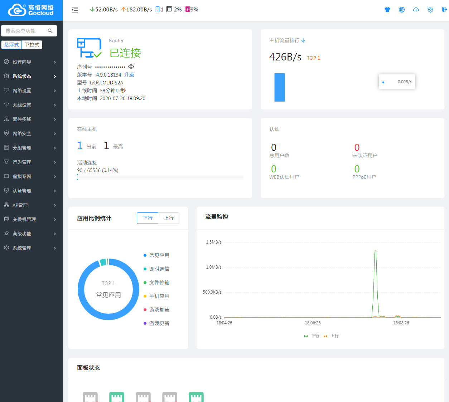449x402 pixels.
Task: Expand 系统状态 chevron arrow
Action: [55, 77]
